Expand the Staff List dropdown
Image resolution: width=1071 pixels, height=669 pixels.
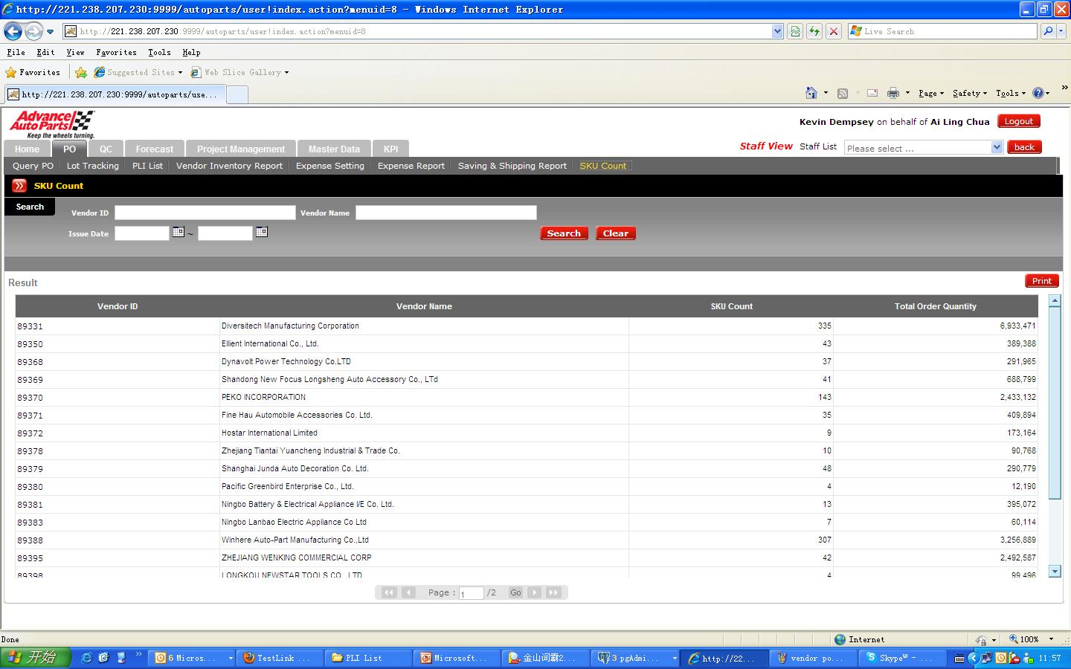(997, 147)
